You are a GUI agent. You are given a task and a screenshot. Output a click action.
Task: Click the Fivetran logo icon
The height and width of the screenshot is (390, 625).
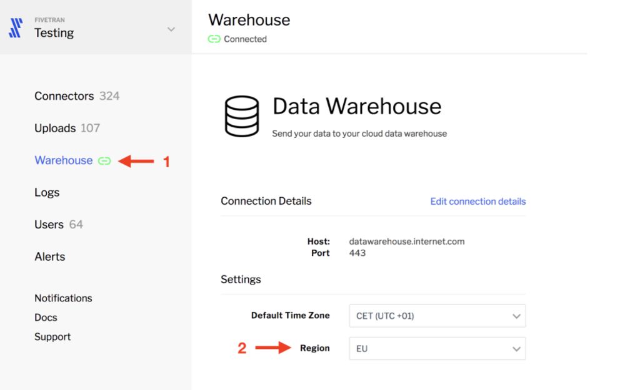tap(16, 28)
